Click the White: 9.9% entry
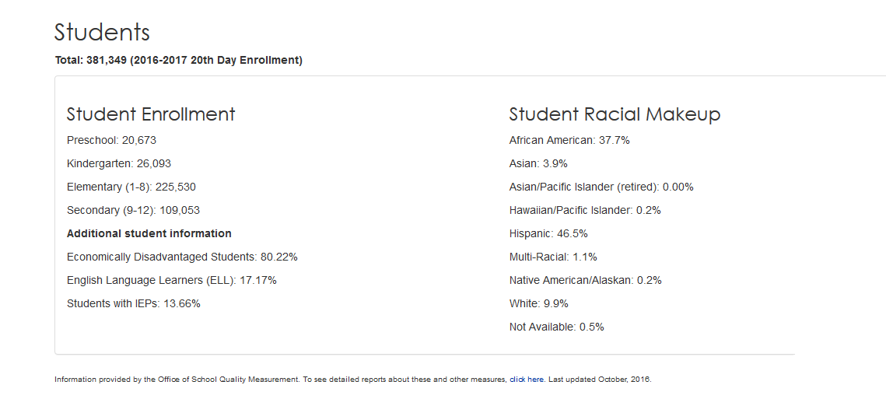Viewport: 886px width, 413px height. [x=538, y=303]
